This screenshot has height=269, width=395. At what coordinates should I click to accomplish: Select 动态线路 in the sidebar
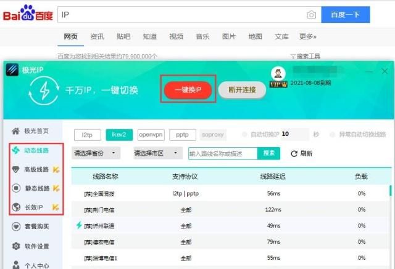pyautogui.click(x=30, y=150)
